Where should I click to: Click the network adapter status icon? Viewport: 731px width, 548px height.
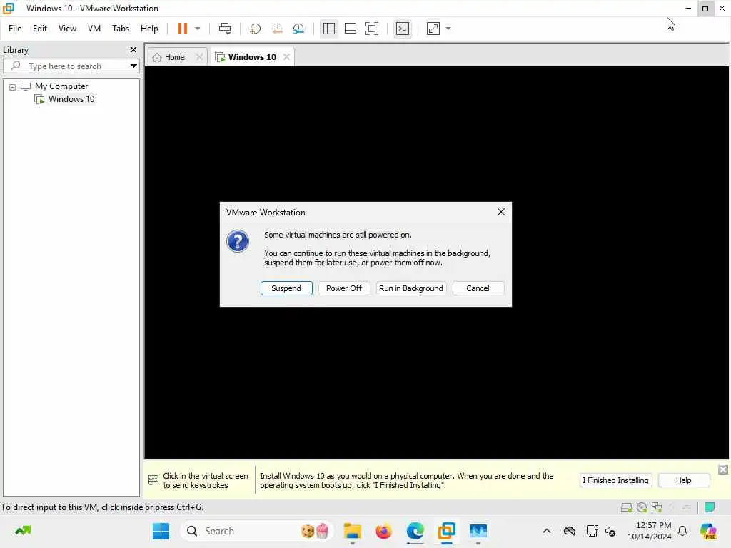pos(657,507)
